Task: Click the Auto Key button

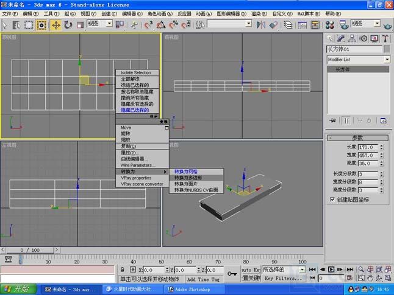Action: (x=251, y=269)
